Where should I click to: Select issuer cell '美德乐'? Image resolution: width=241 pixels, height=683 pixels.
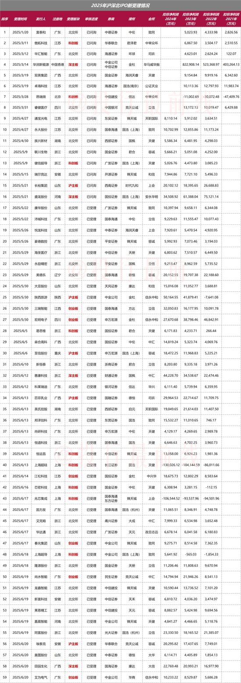tap(41, 275)
